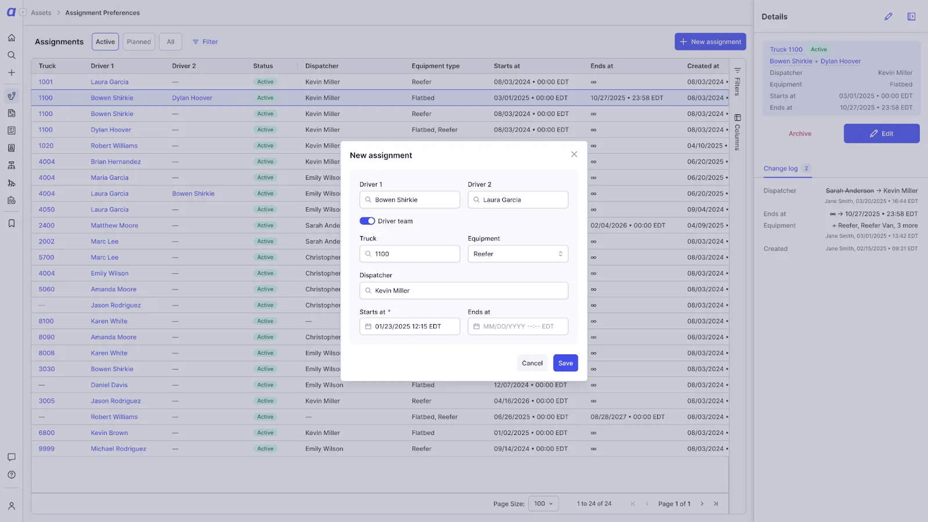Click the Driver 1 field with Bowen Shirkie
Image resolution: width=928 pixels, height=522 pixels.
coord(409,200)
